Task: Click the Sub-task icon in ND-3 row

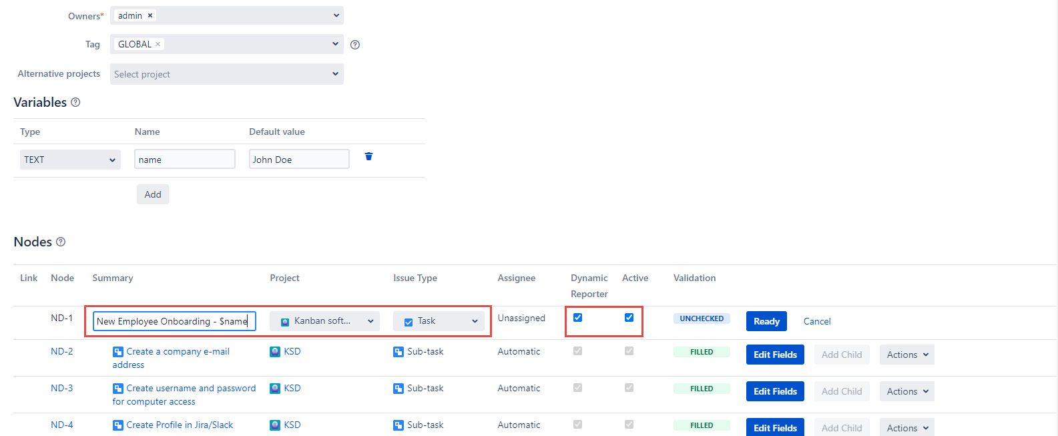Action: tap(399, 389)
